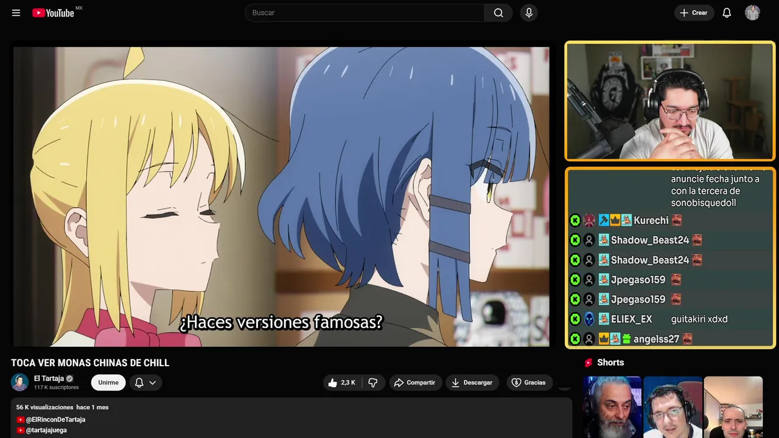Open the notifications bell

coord(727,13)
